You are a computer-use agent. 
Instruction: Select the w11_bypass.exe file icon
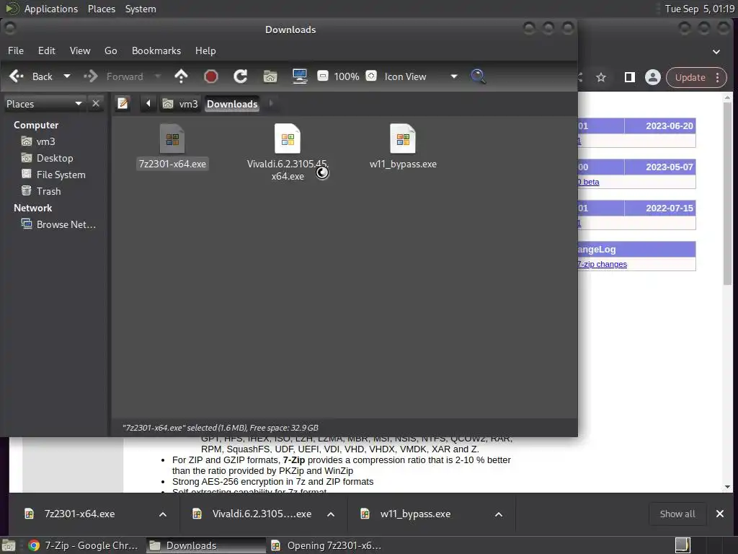pos(403,138)
